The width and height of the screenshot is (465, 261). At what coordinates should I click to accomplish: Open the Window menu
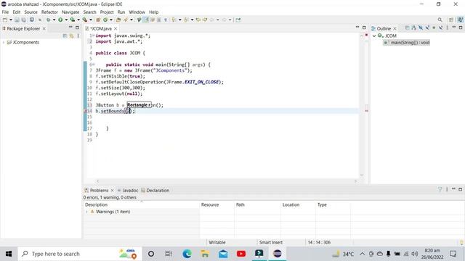coord(137,12)
